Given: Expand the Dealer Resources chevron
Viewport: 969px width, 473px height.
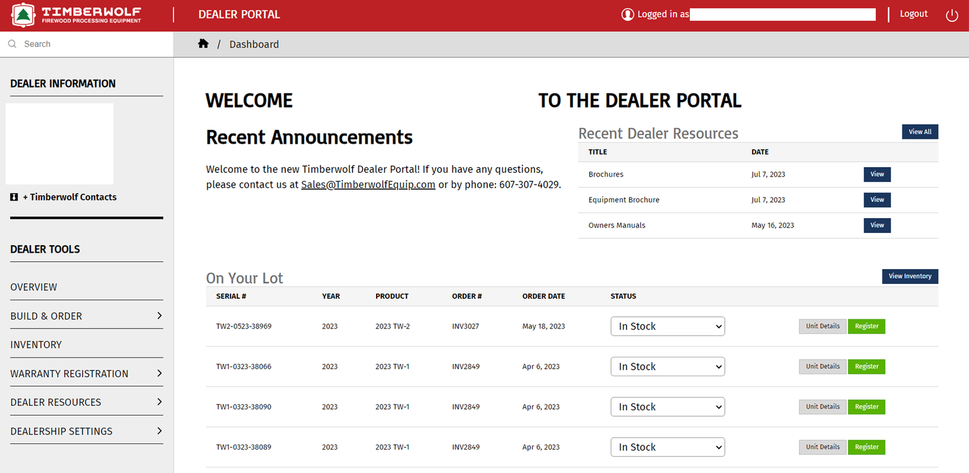Looking at the screenshot, I should click(160, 401).
